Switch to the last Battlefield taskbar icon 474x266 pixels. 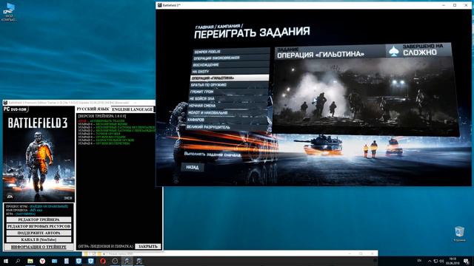point(139,261)
